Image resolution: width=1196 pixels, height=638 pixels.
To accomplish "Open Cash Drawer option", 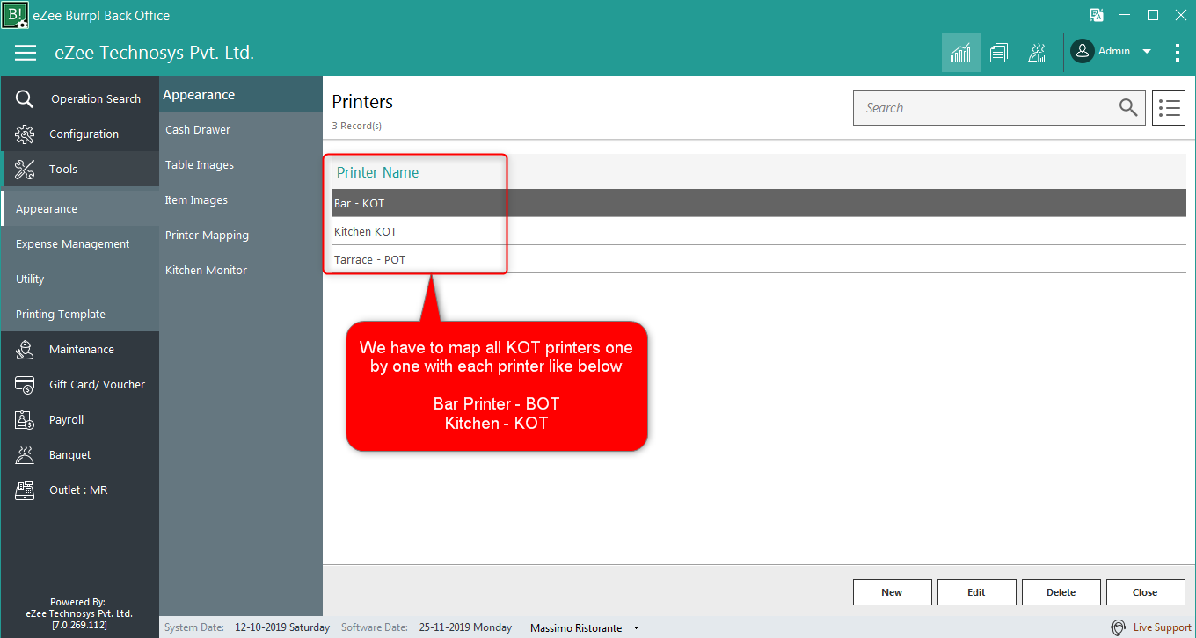I will [198, 130].
